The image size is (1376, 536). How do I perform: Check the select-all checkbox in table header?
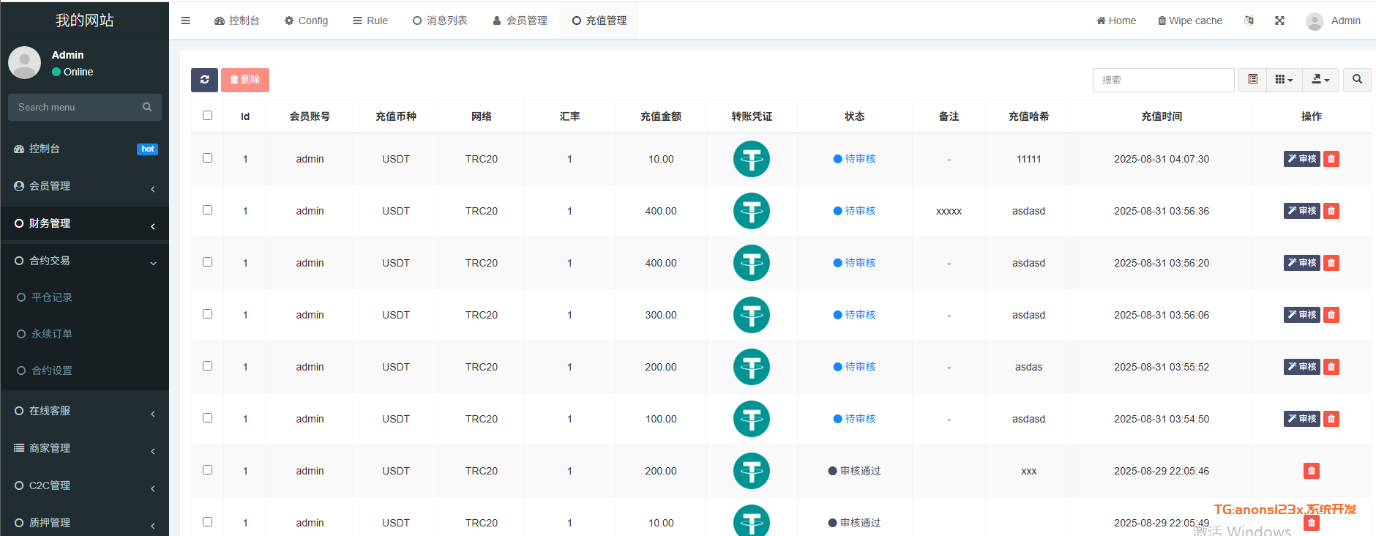click(x=208, y=116)
